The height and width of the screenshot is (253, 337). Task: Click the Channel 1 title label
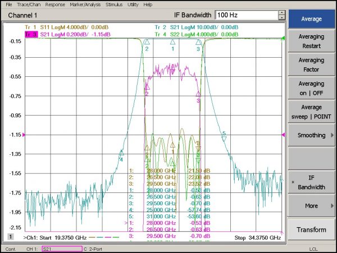coord(22,15)
